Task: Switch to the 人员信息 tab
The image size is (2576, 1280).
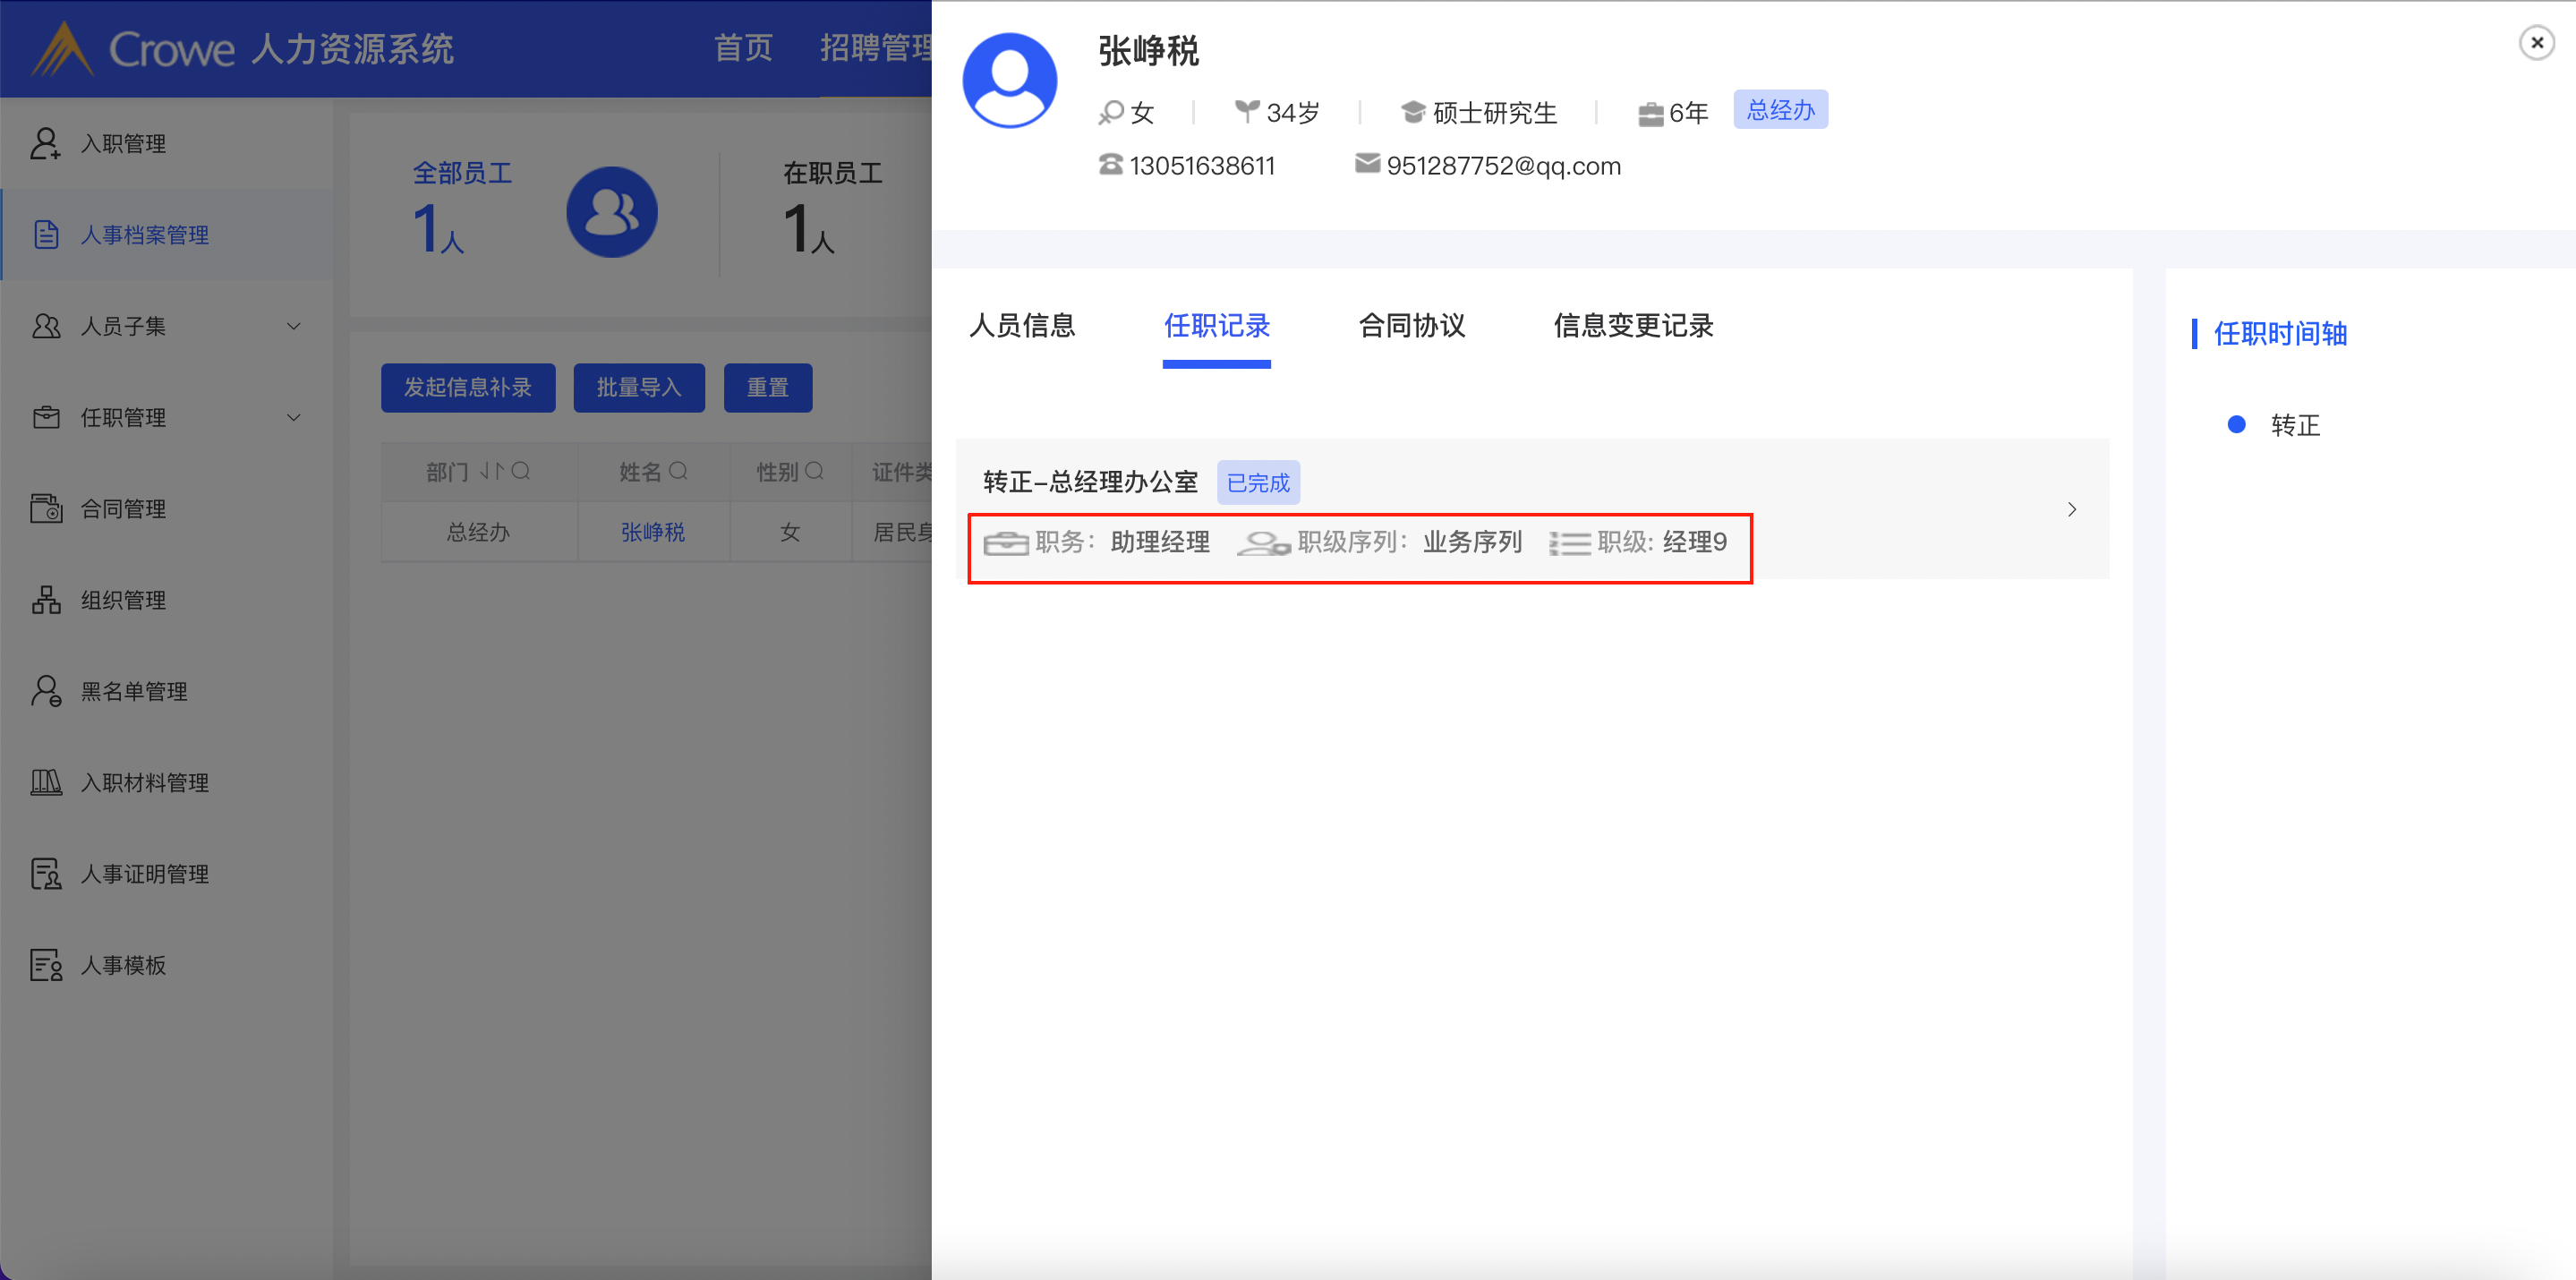Action: click(x=1021, y=326)
